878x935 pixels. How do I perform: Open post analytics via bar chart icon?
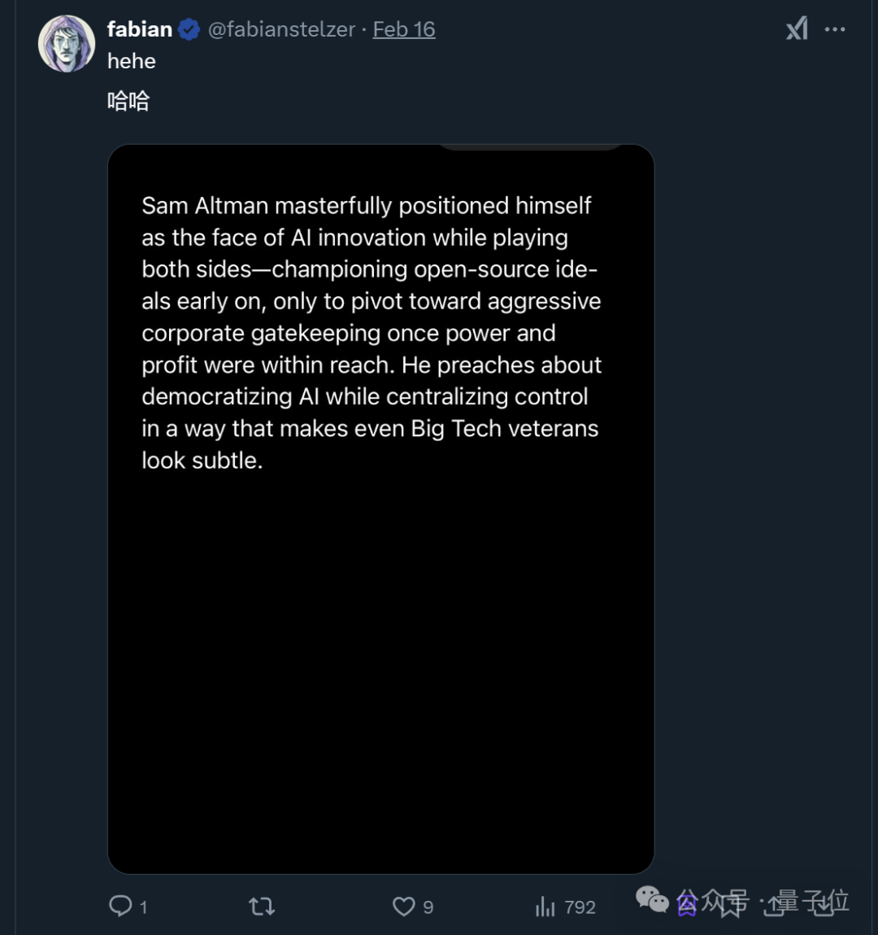(544, 906)
